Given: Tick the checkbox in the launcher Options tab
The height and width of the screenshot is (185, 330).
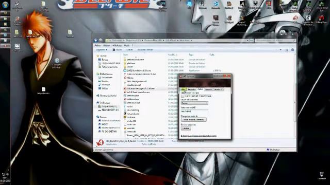Looking at the screenshot, I should coord(183,96).
